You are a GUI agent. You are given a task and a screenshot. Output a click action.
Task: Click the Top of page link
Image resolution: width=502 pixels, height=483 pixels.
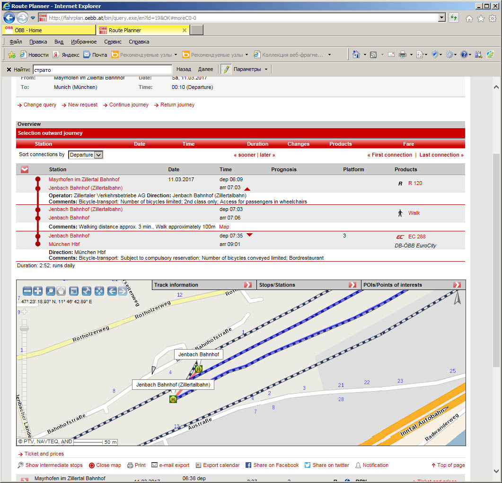[451, 465]
